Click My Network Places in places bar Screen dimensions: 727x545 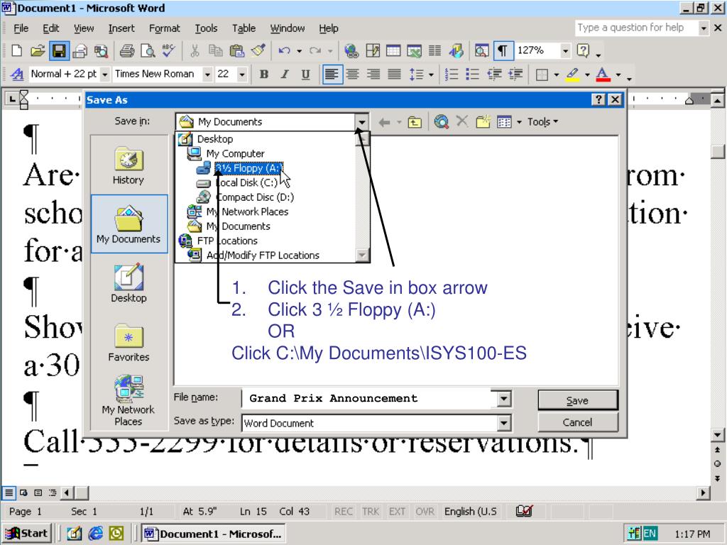(129, 402)
